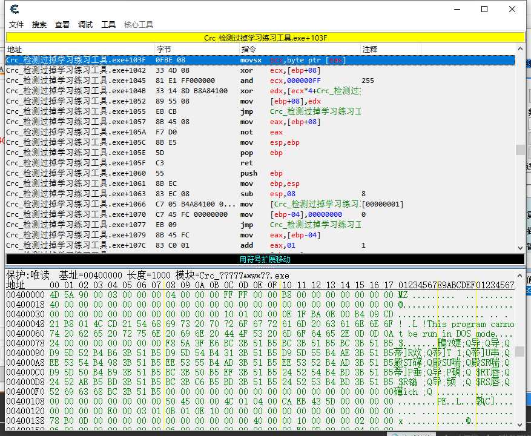
Task: Open the 文件 menu
Action: (x=16, y=24)
